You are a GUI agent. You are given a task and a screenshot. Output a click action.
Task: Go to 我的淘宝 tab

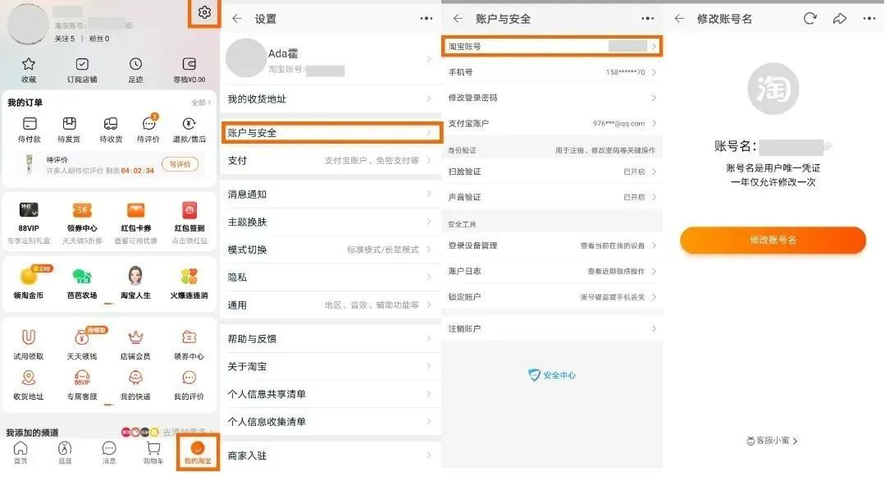click(198, 453)
